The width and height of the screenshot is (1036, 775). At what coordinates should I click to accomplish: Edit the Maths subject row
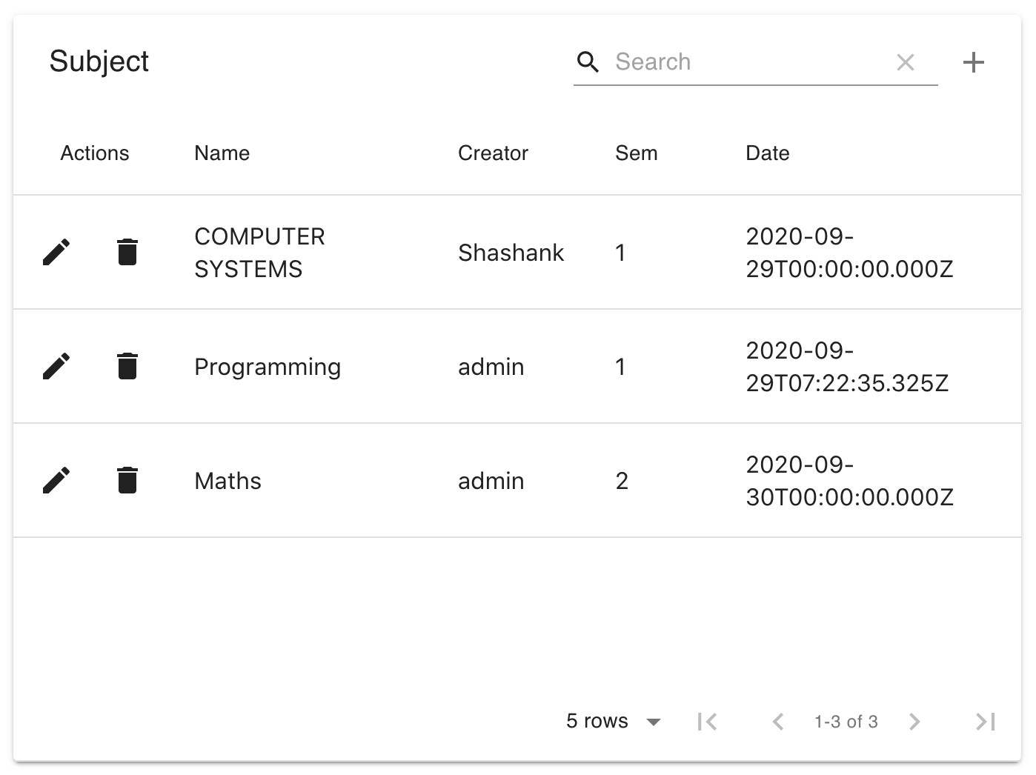(56, 480)
